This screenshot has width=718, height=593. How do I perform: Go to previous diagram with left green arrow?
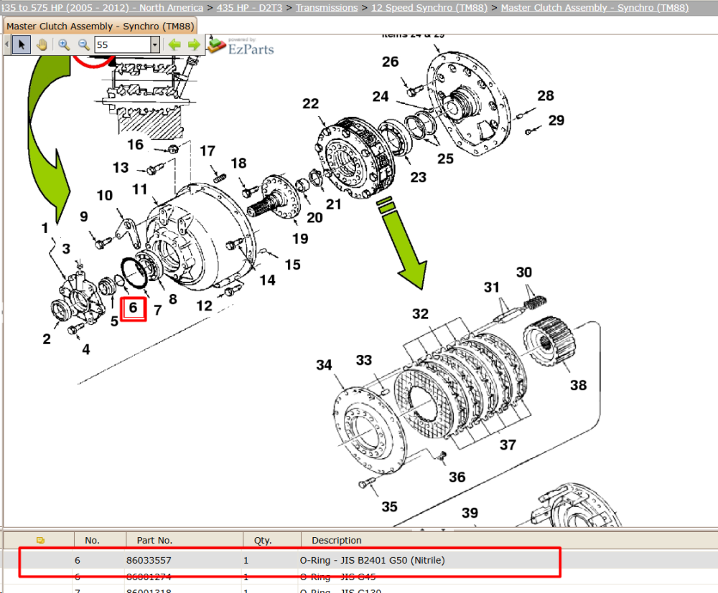(174, 44)
